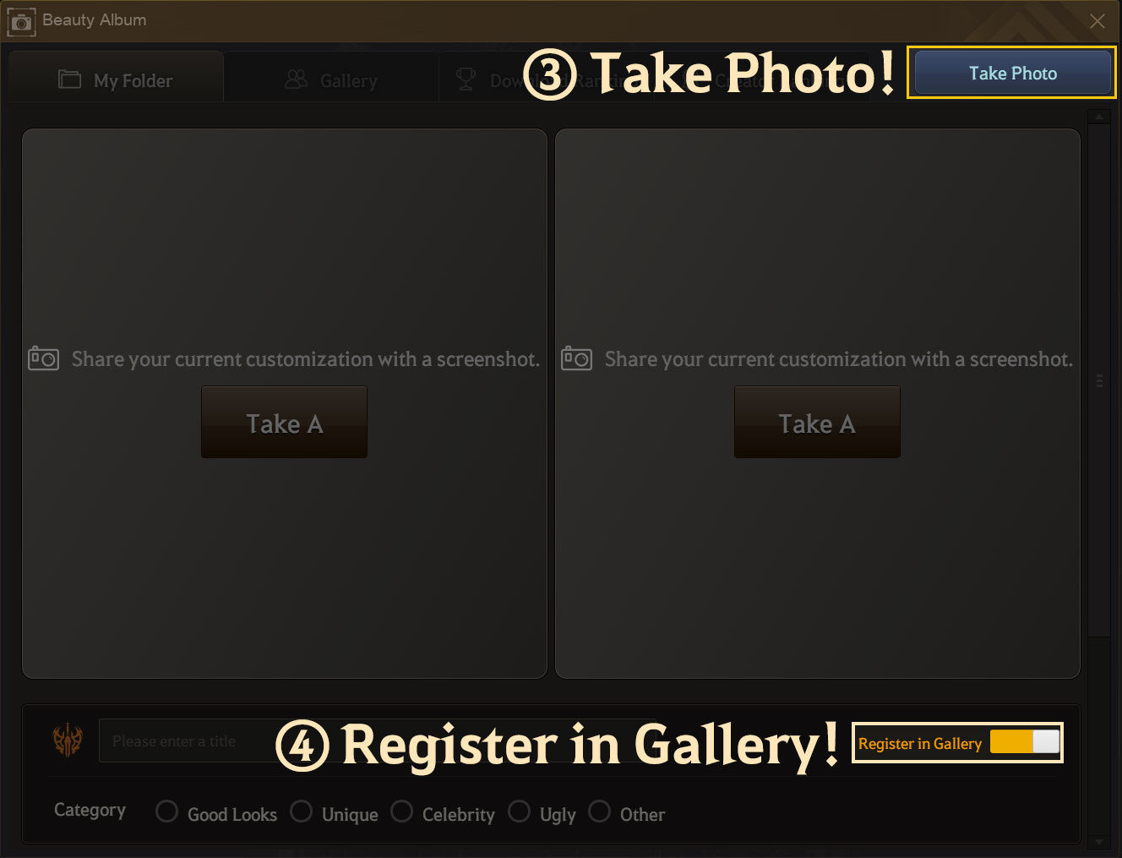Click the camera icon in left screenshot panel
1122x858 pixels.
[x=43, y=358]
